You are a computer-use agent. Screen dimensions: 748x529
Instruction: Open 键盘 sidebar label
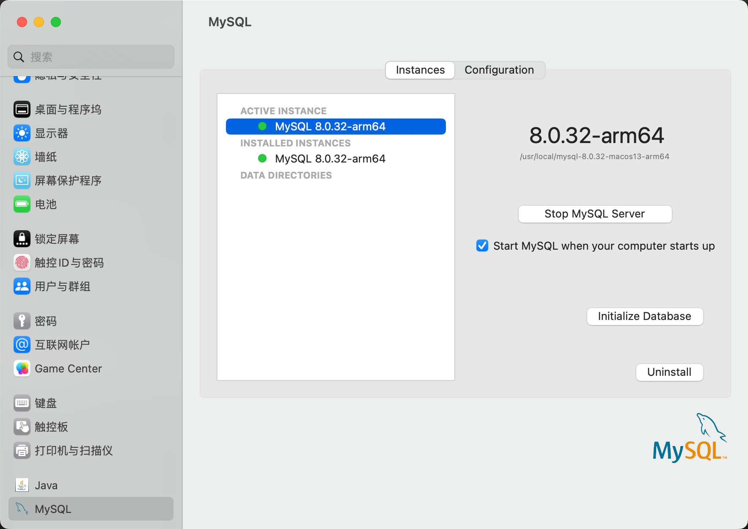tap(46, 403)
